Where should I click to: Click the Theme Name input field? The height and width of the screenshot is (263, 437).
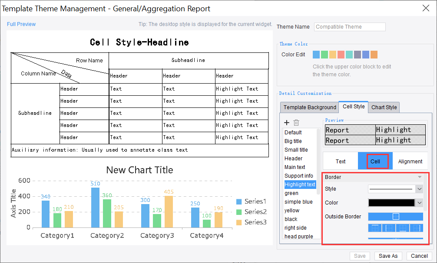[349, 26]
